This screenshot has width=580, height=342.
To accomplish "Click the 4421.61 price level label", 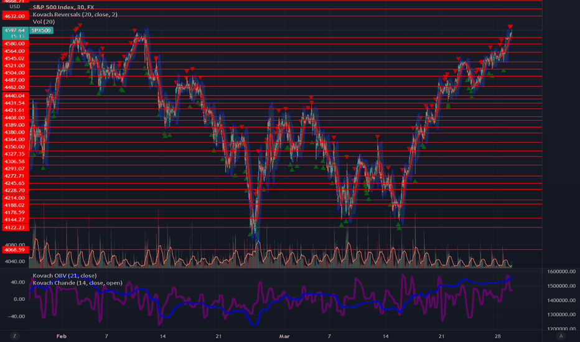I will pos(15,110).
